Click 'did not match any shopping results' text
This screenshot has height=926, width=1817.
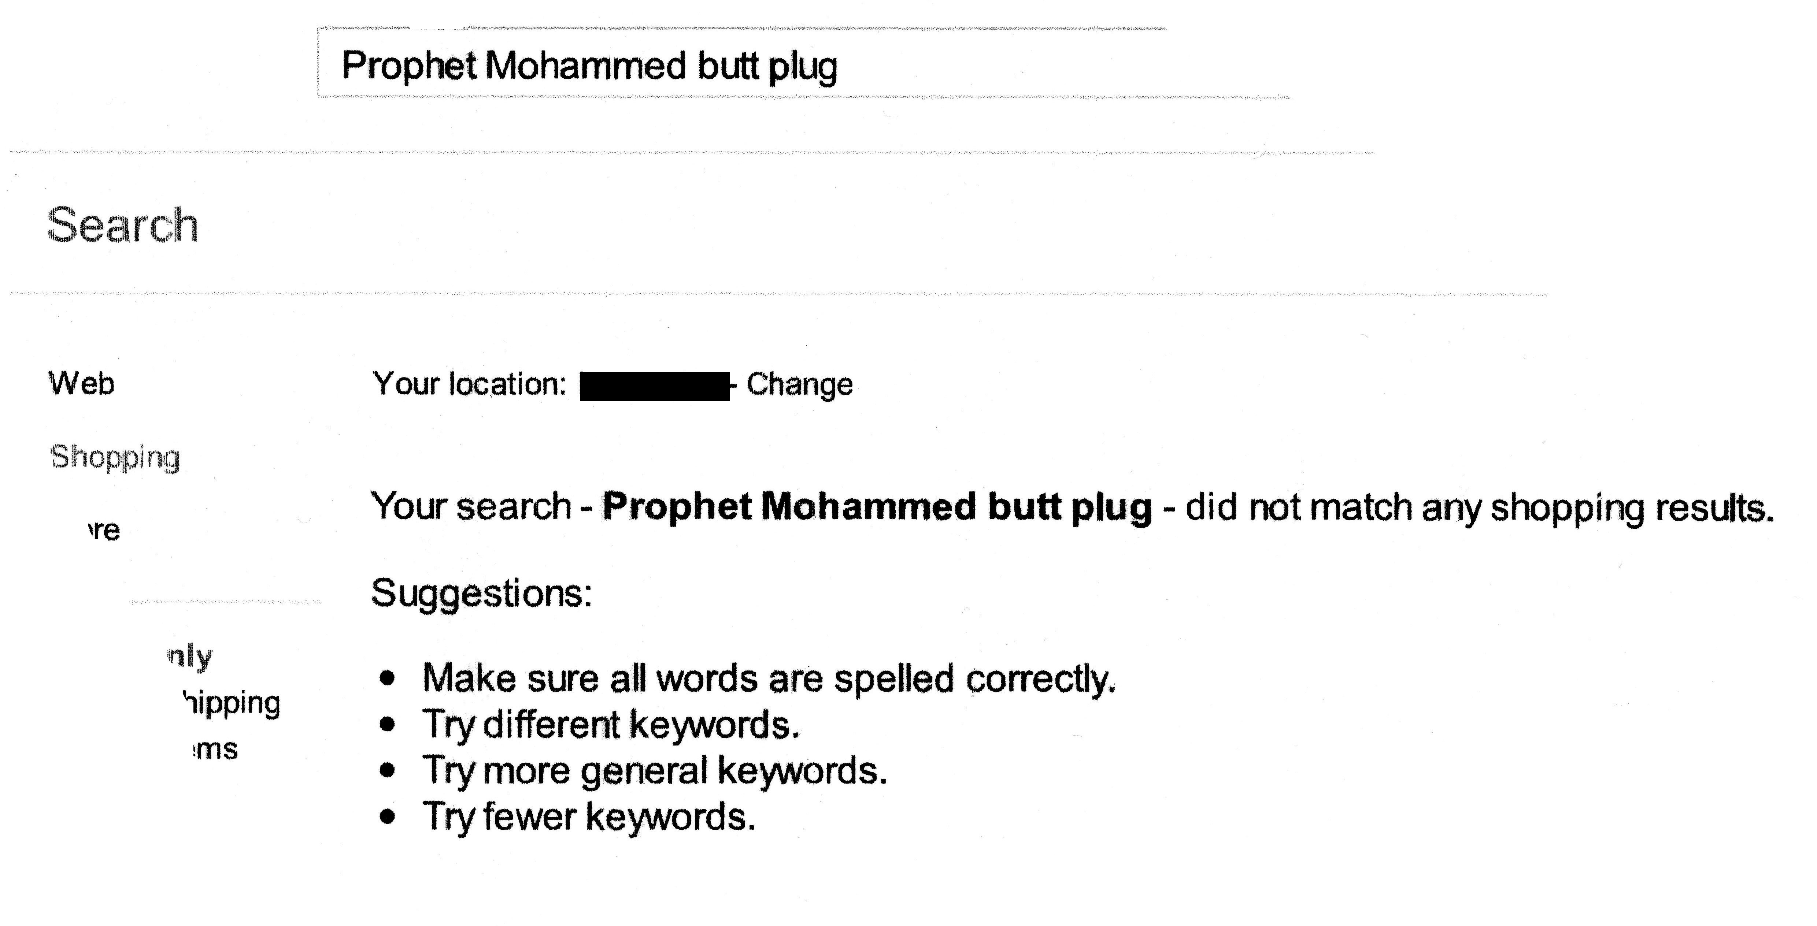pyautogui.click(x=1479, y=508)
